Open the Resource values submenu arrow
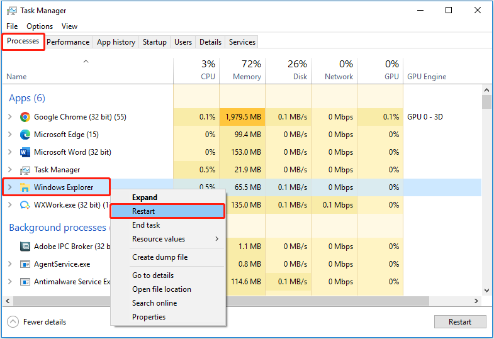This screenshot has height=339, width=494. point(216,239)
